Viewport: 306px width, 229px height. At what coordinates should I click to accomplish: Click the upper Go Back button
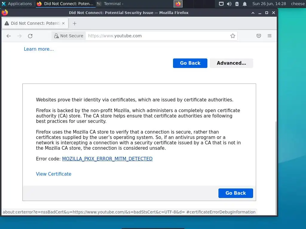coord(190,63)
